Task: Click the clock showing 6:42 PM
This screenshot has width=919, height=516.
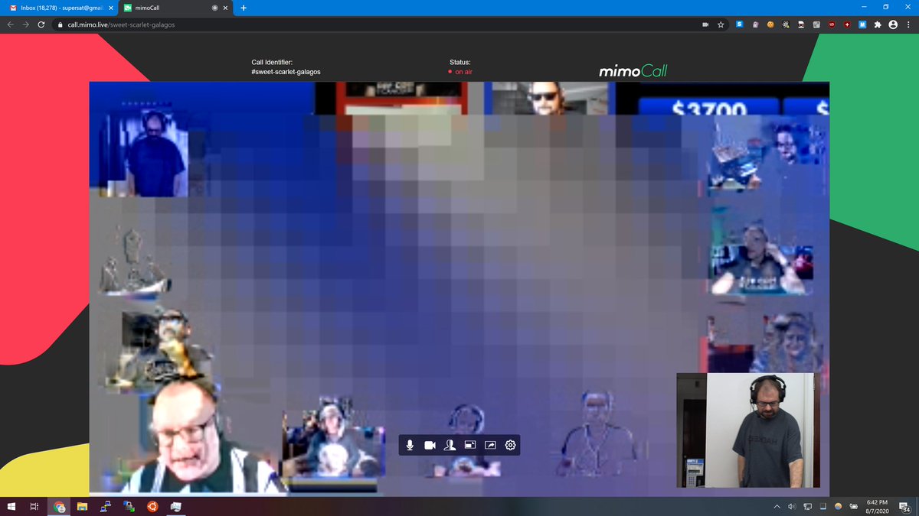Action: [877, 506]
